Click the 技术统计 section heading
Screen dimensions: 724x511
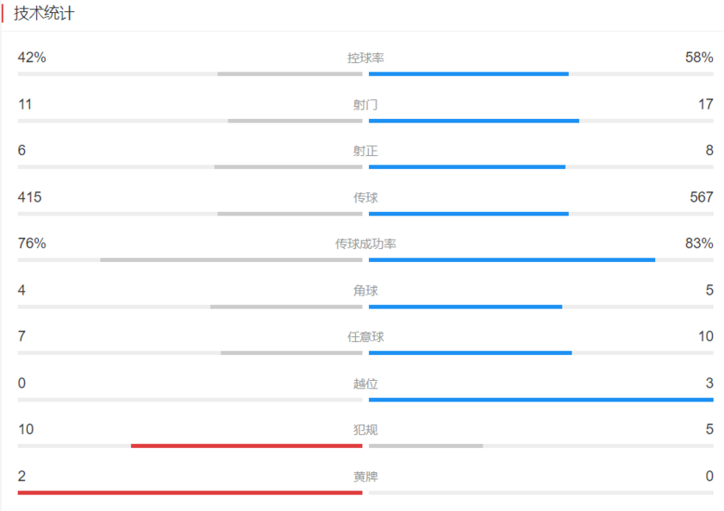pyautogui.click(x=44, y=14)
